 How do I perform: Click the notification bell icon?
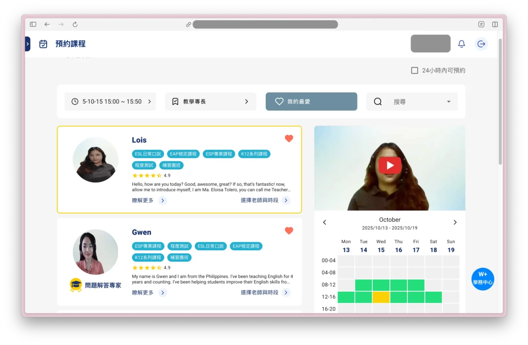(462, 44)
